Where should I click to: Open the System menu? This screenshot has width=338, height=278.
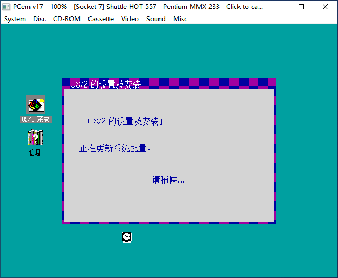coord(15,19)
